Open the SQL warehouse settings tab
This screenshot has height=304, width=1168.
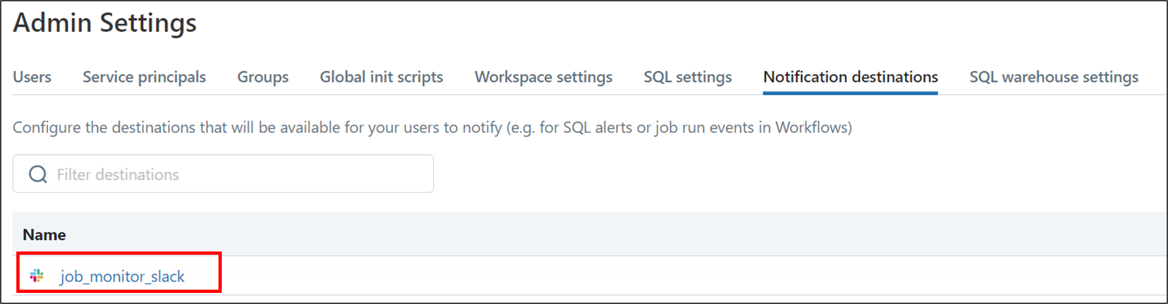(x=1054, y=77)
